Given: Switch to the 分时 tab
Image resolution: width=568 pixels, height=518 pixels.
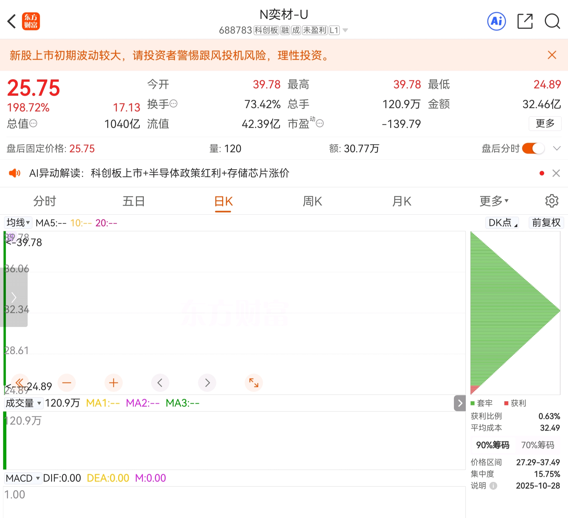Looking at the screenshot, I should tap(45, 201).
